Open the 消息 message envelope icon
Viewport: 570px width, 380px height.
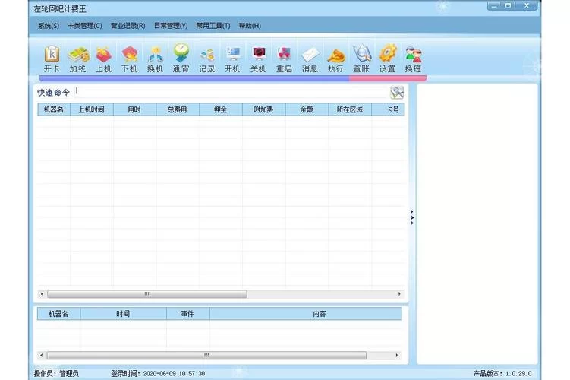tap(310, 59)
